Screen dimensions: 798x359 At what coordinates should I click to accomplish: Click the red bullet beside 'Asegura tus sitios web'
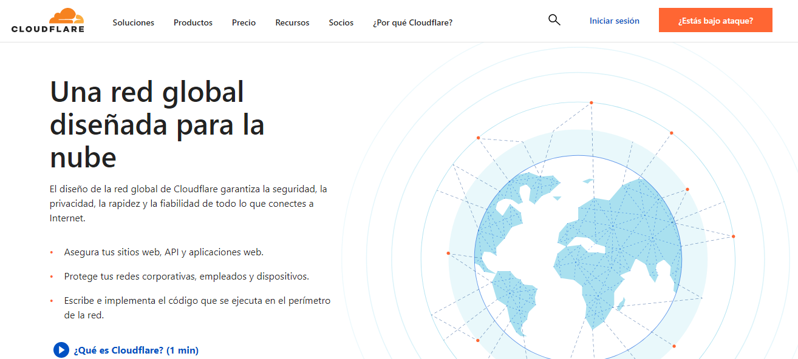coord(52,252)
